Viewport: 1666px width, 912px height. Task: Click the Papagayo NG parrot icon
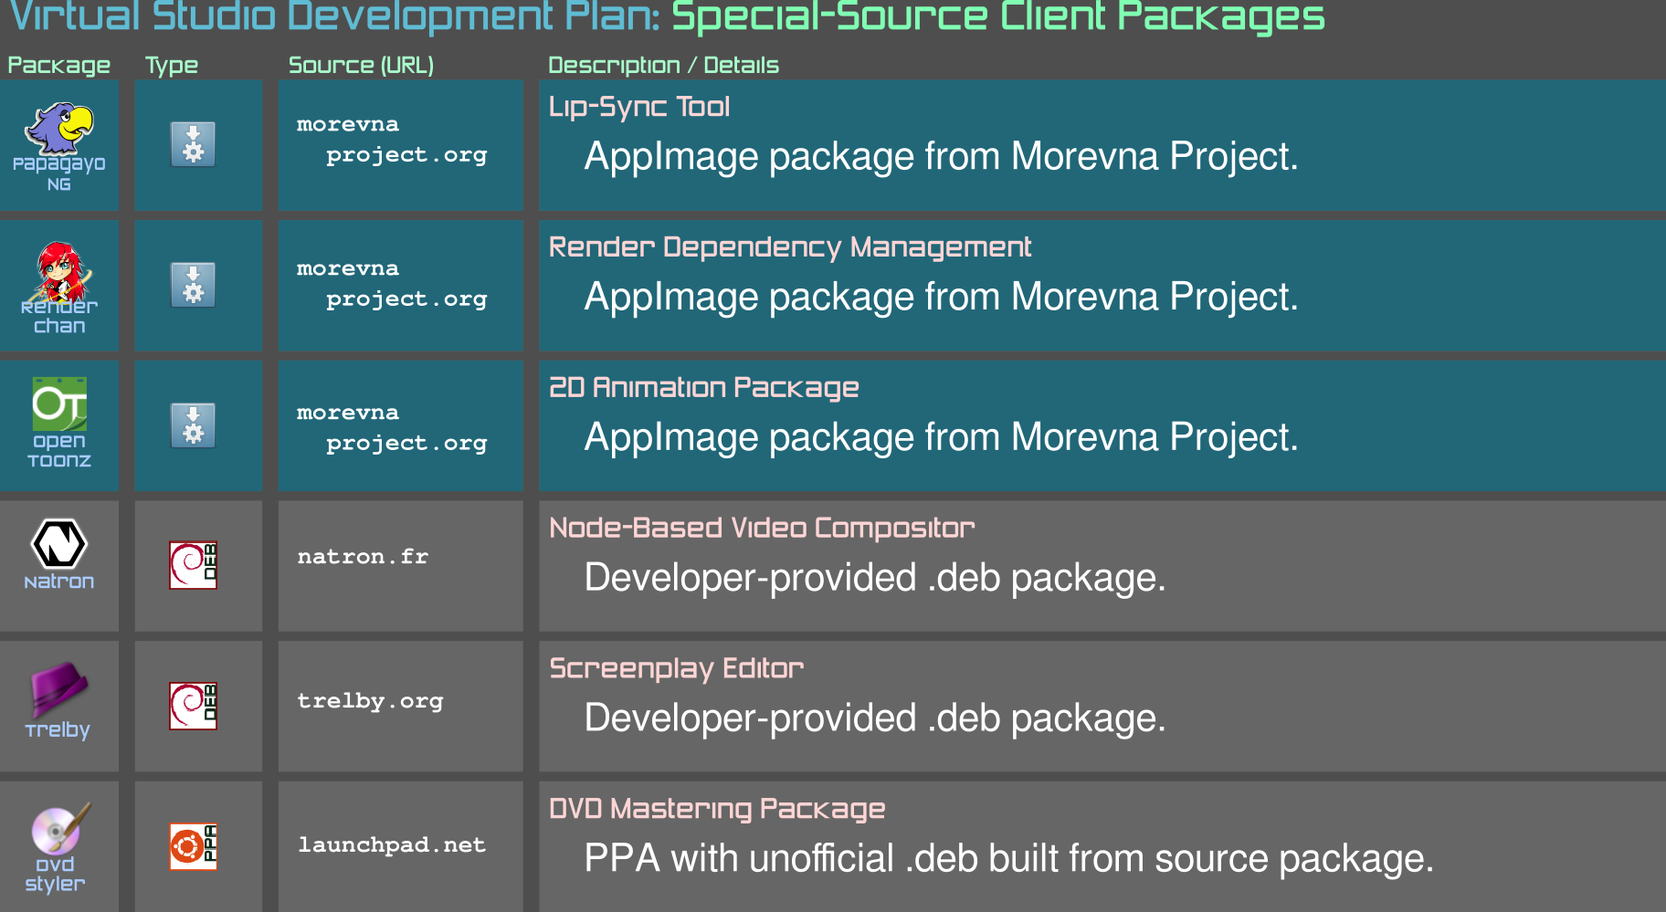59,128
